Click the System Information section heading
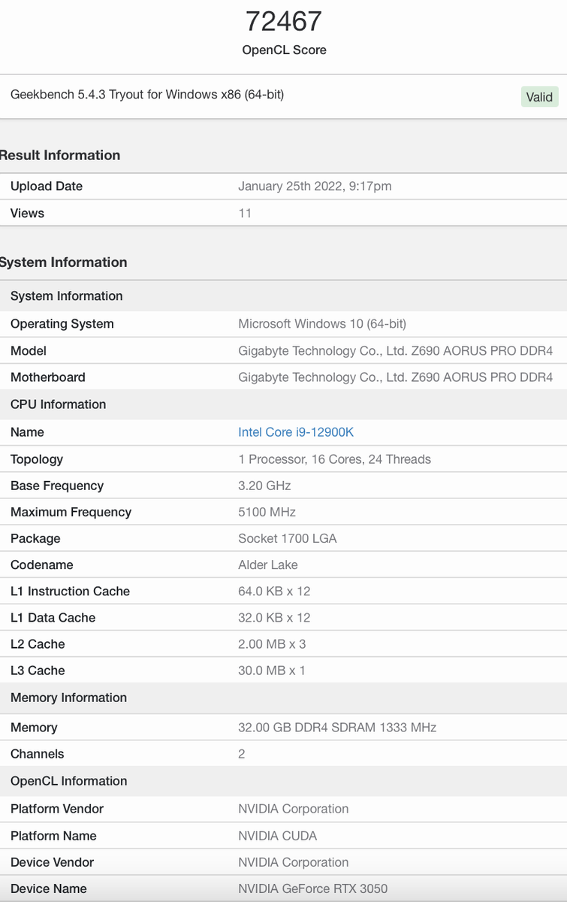The height and width of the screenshot is (902, 567). pyautogui.click(x=64, y=262)
